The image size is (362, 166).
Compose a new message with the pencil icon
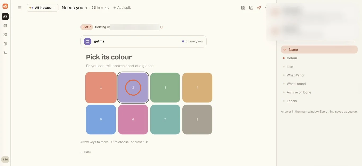(251, 8)
